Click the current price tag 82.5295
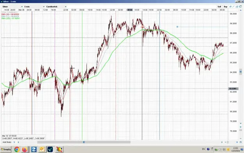 point(233,88)
